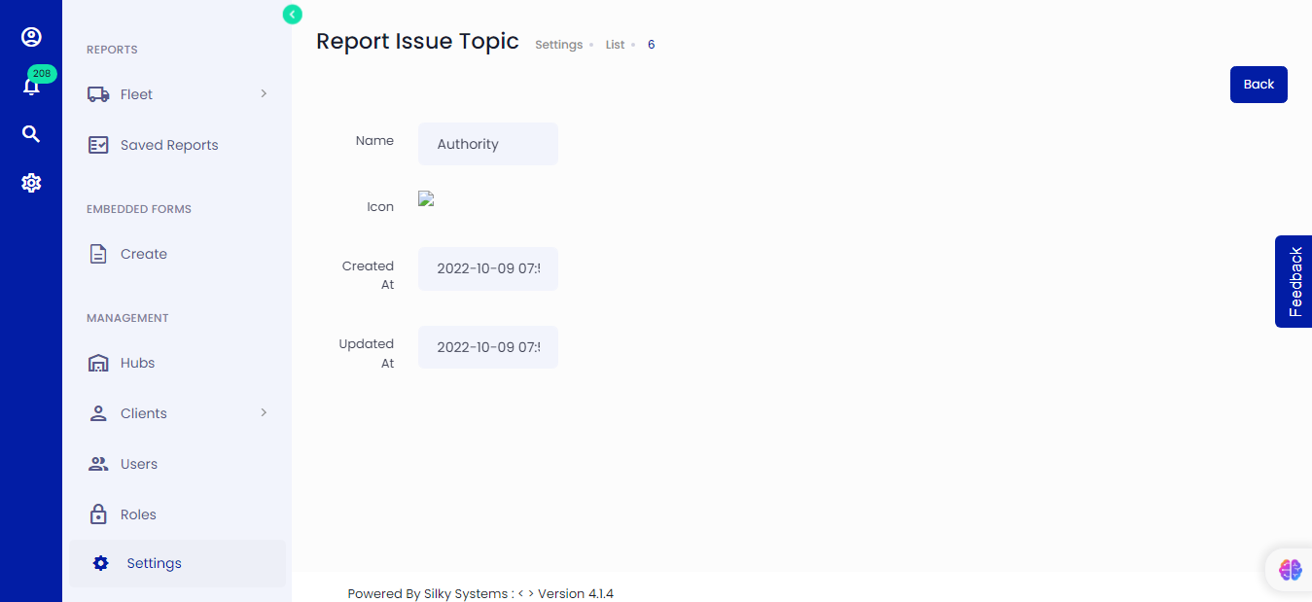Click the Users management icon

[x=98, y=464]
